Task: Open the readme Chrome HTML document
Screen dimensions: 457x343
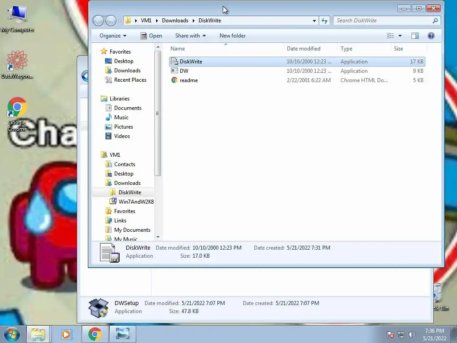Action: [297, 80]
